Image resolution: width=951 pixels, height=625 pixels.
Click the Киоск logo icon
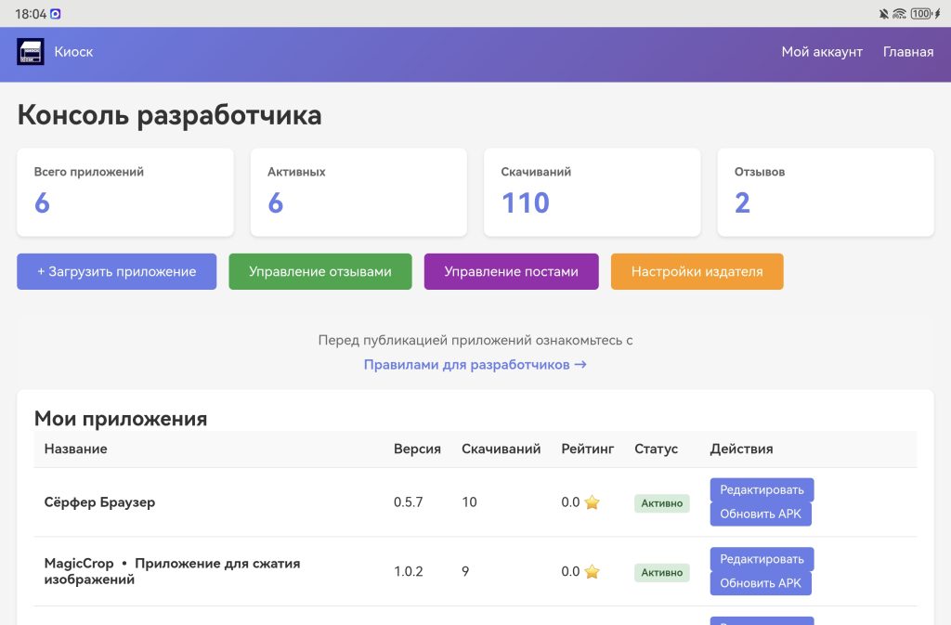click(x=31, y=52)
